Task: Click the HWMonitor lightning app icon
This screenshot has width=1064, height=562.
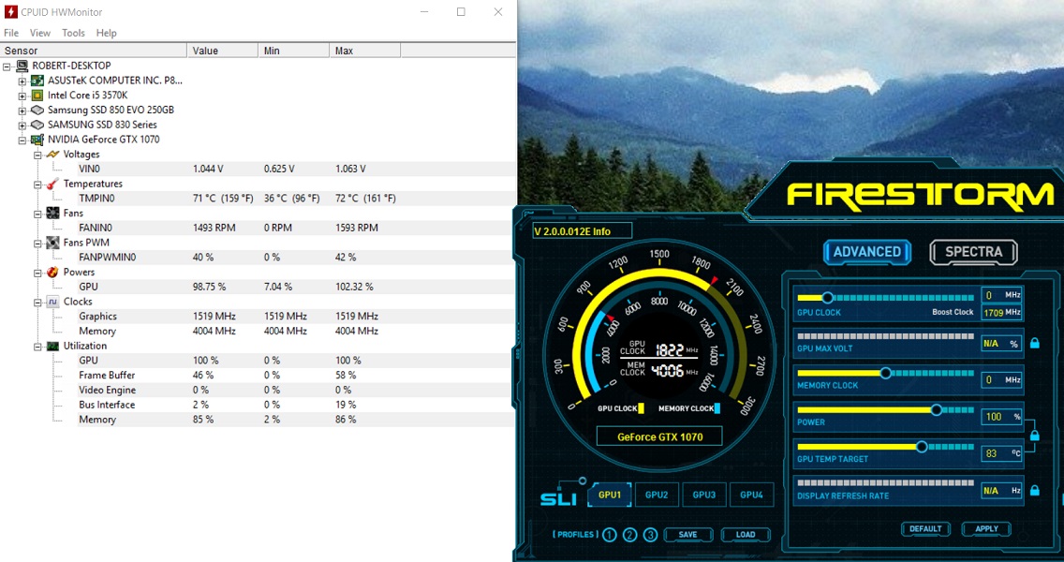Action: tap(10, 11)
